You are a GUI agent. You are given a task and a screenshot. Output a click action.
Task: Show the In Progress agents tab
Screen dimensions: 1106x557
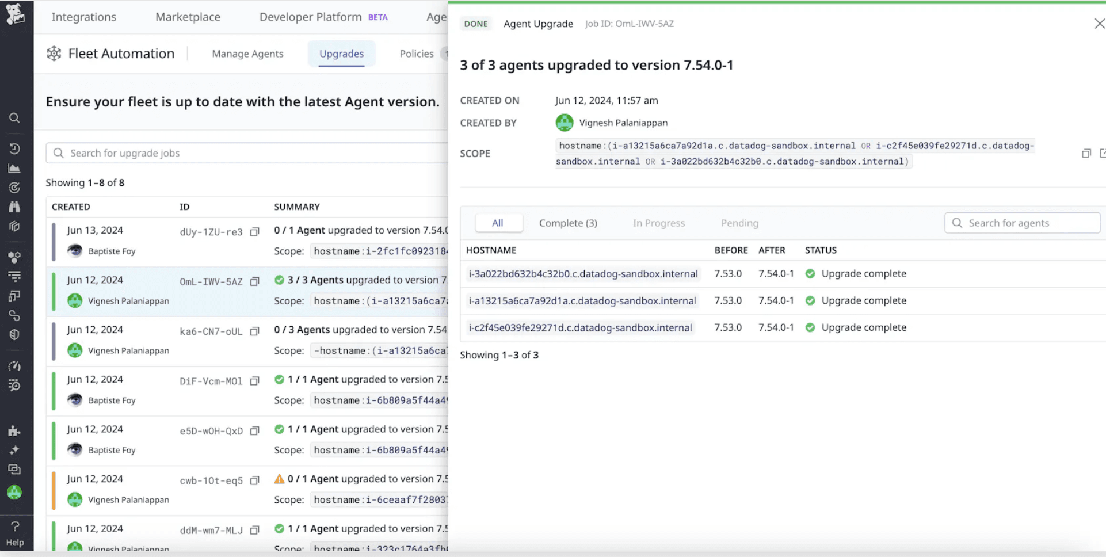659,223
